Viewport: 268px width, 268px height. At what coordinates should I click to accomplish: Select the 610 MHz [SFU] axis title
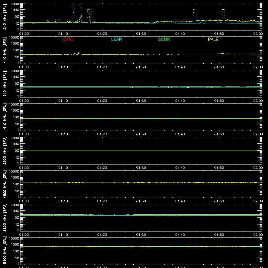click(5, 83)
